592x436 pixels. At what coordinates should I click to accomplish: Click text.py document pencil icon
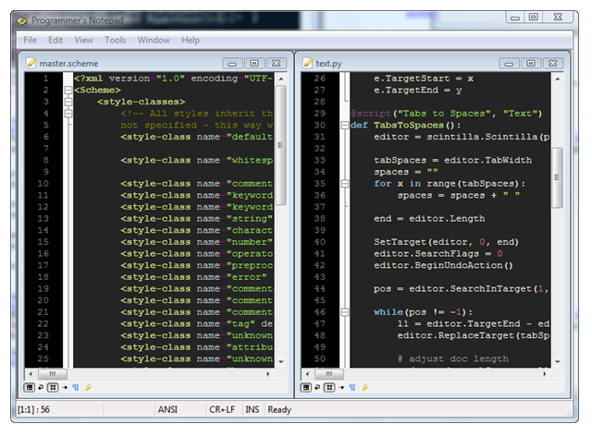[308, 63]
